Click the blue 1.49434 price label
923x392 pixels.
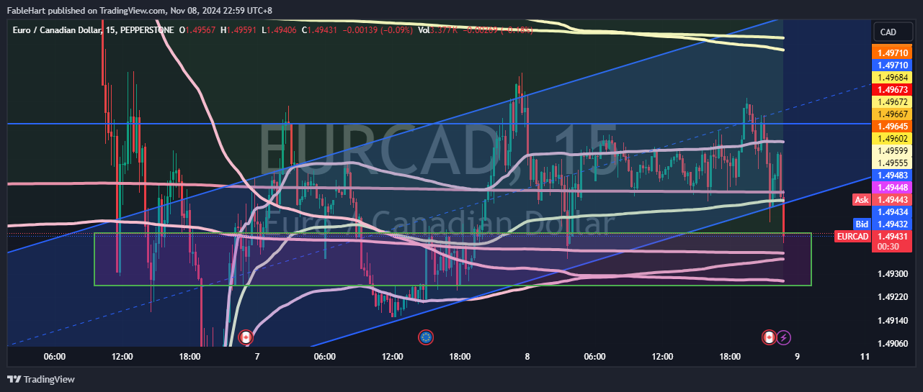(893, 211)
